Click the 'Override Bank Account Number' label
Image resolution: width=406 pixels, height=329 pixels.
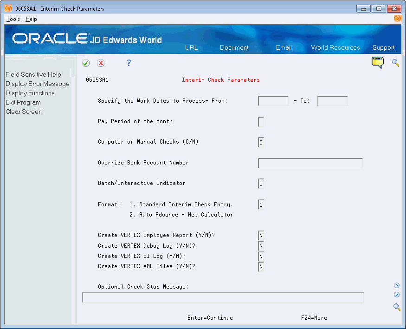[143, 163]
